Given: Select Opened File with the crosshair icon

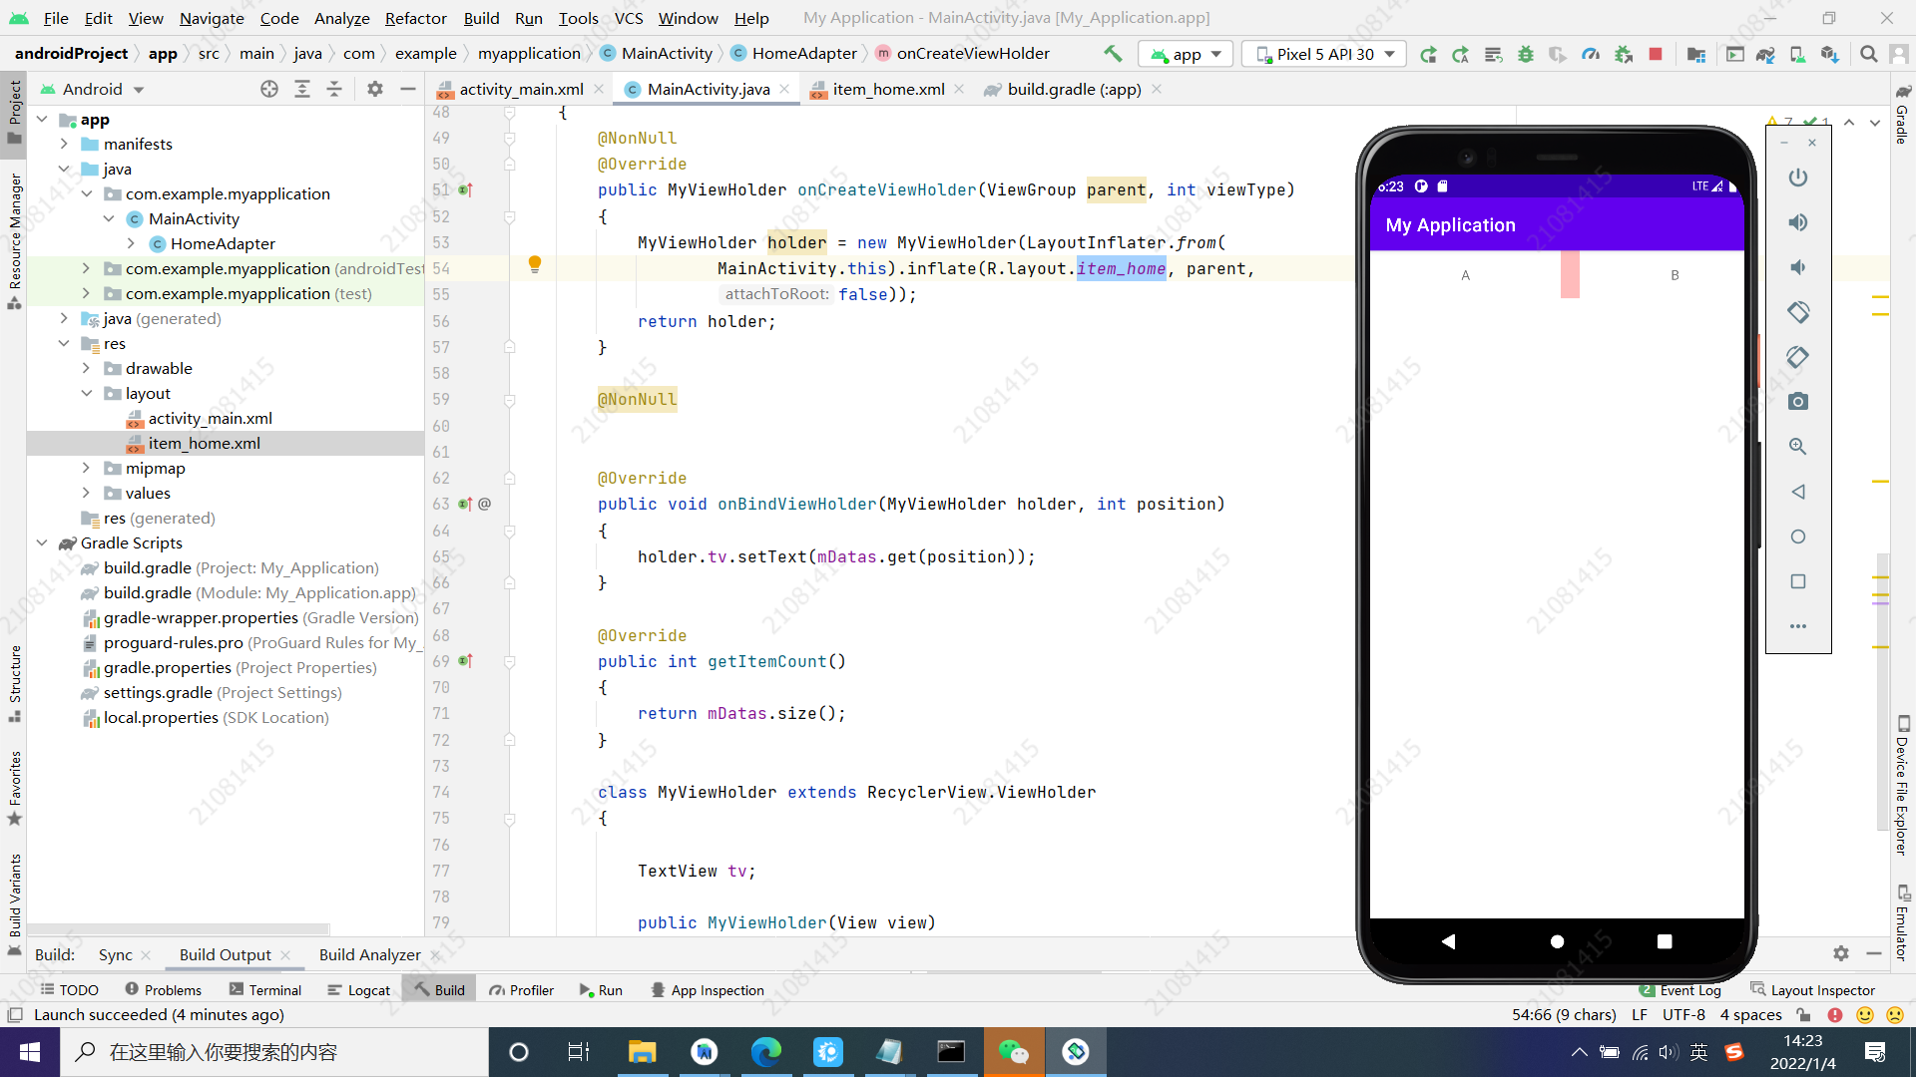Looking at the screenshot, I should (x=269, y=89).
